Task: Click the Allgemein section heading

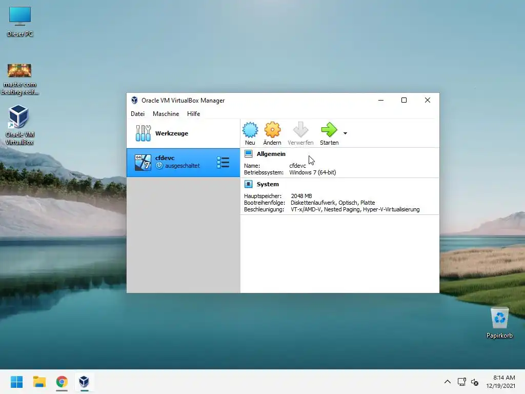Action: pos(271,154)
